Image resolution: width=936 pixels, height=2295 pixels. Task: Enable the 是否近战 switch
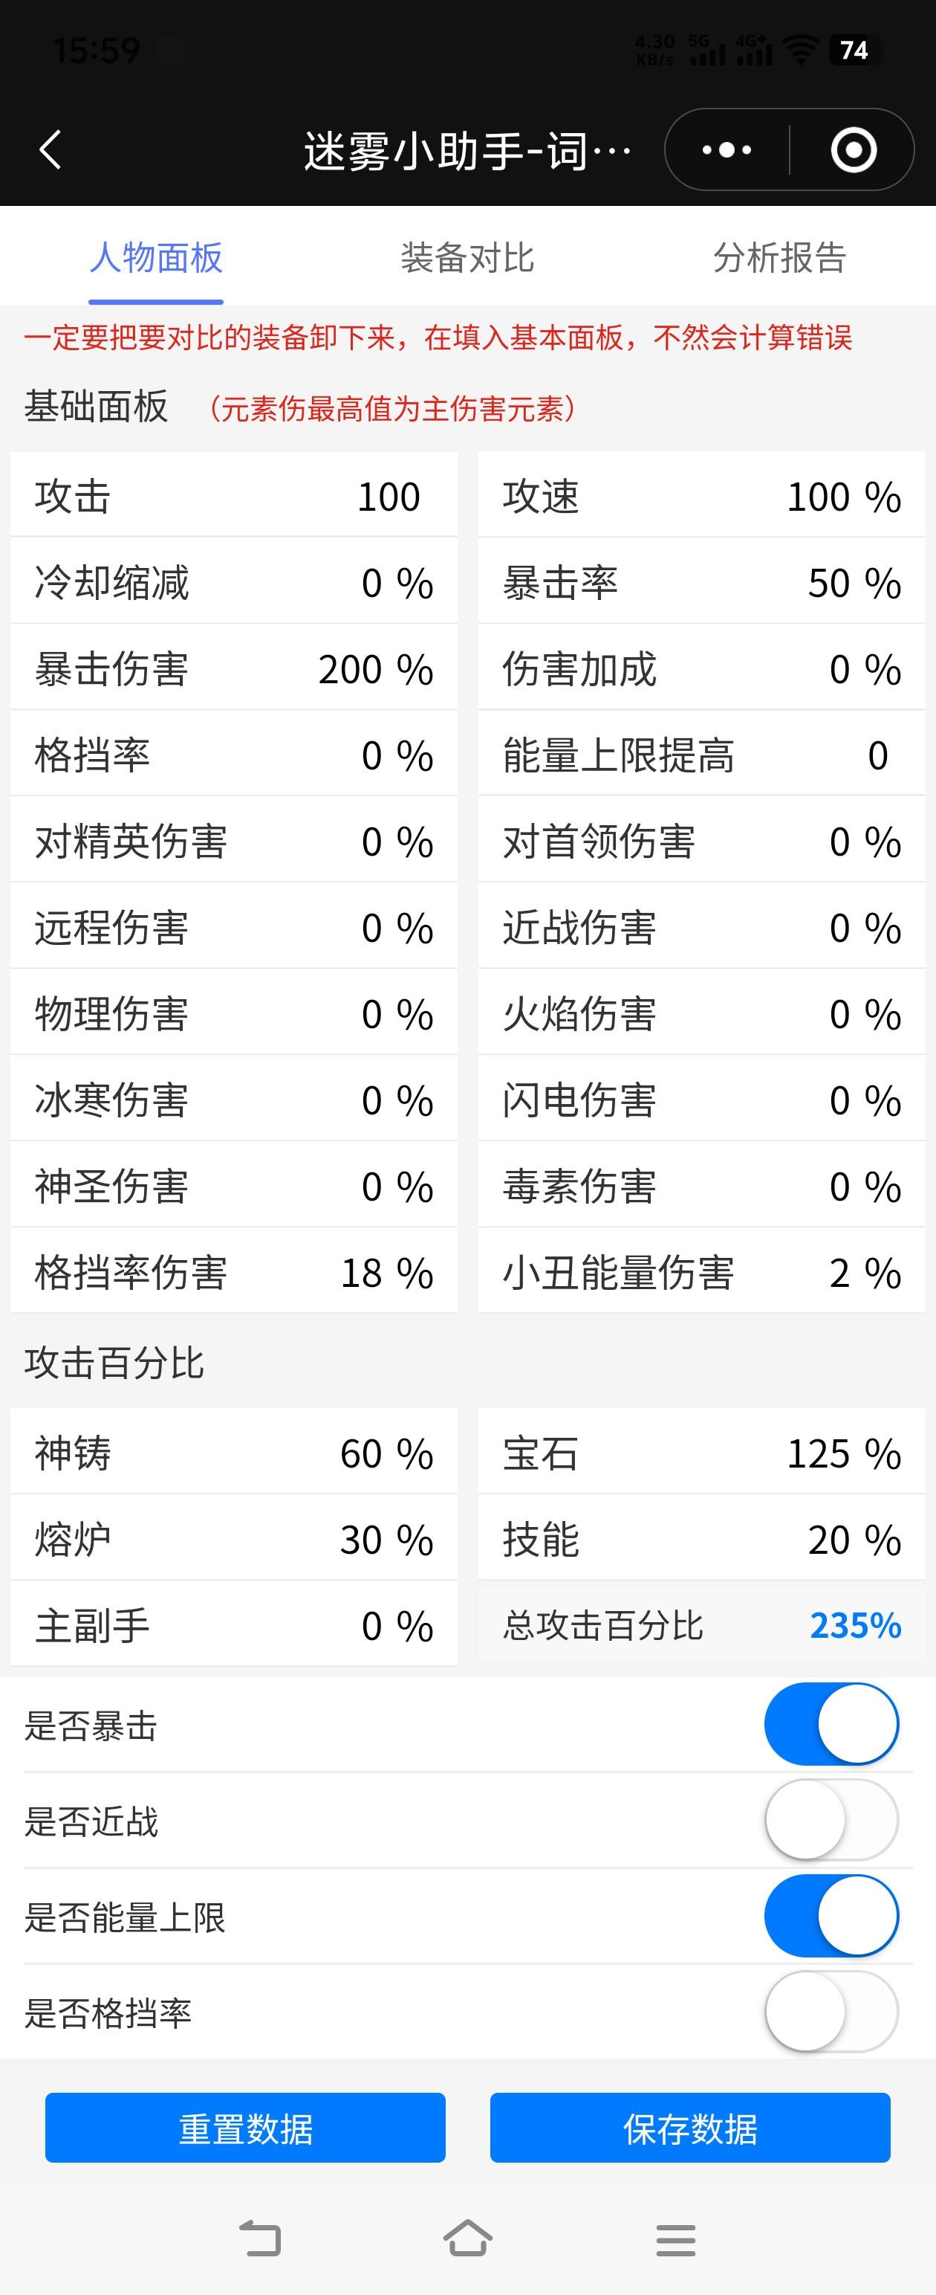[831, 1820]
